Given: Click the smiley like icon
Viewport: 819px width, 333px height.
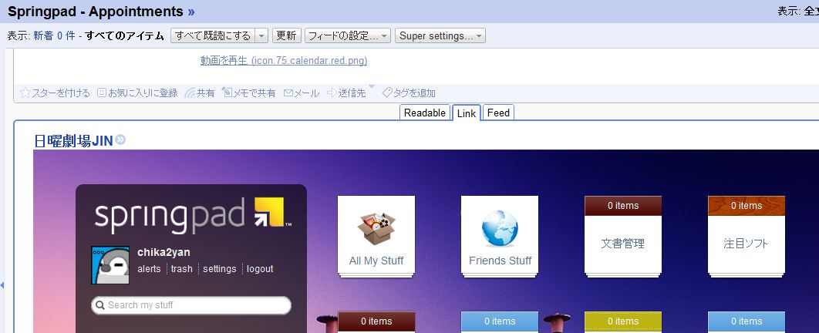Looking at the screenshot, I should pyautogui.click(x=102, y=93).
